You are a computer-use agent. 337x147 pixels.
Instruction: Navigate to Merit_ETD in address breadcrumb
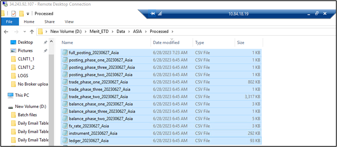click(100, 32)
